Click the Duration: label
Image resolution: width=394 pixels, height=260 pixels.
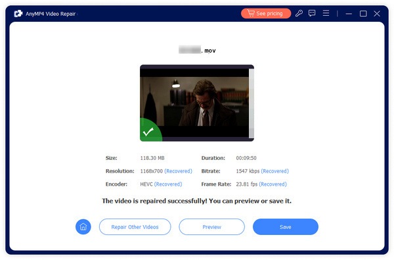213,158
